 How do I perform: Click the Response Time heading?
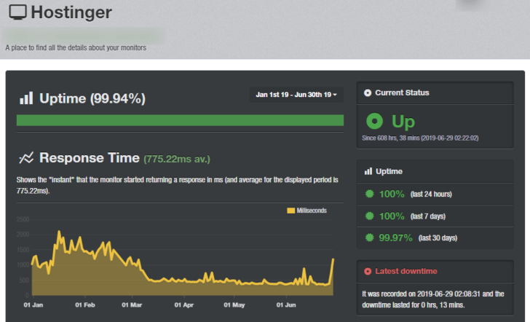click(90, 157)
